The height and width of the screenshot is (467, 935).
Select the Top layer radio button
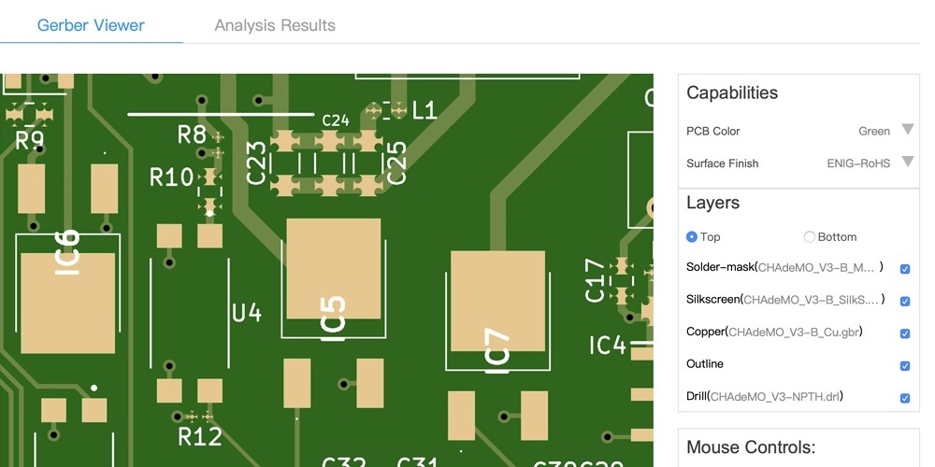pyautogui.click(x=692, y=237)
